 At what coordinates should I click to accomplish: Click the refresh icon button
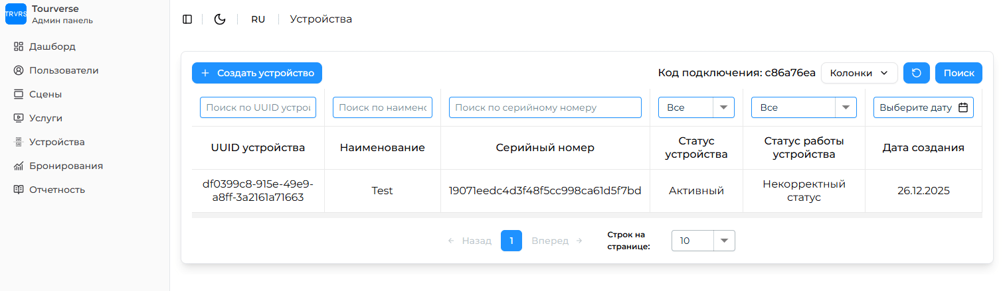917,73
